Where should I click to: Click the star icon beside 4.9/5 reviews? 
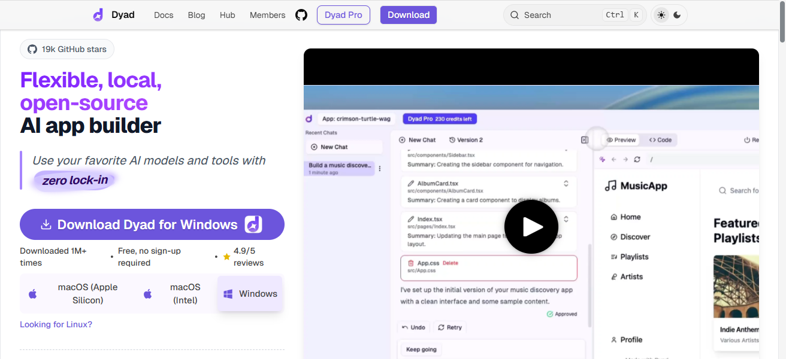point(226,257)
